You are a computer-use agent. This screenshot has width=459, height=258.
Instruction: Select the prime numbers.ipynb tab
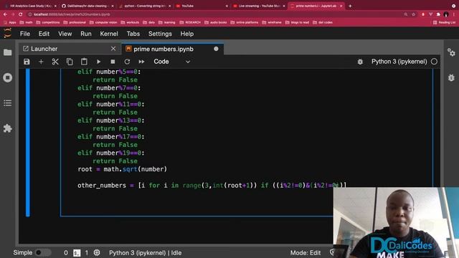(173, 49)
